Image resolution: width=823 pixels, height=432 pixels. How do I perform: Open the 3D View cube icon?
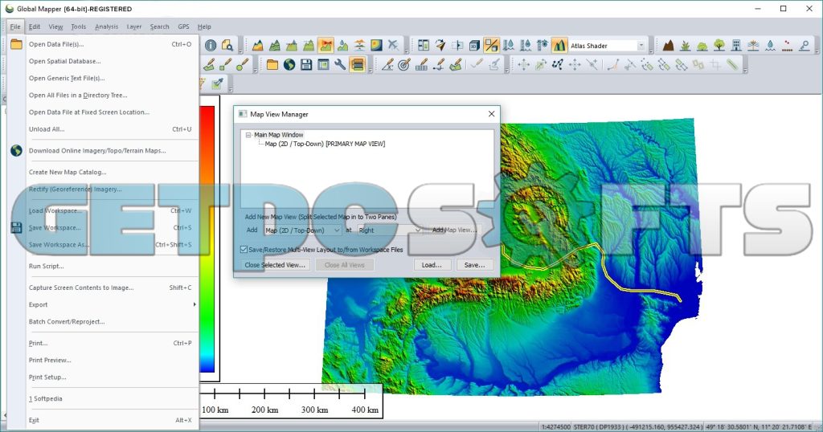click(474, 46)
